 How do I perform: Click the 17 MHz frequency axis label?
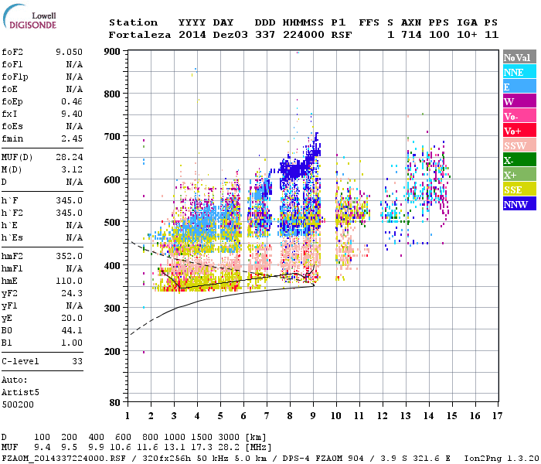click(x=497, y=416)
